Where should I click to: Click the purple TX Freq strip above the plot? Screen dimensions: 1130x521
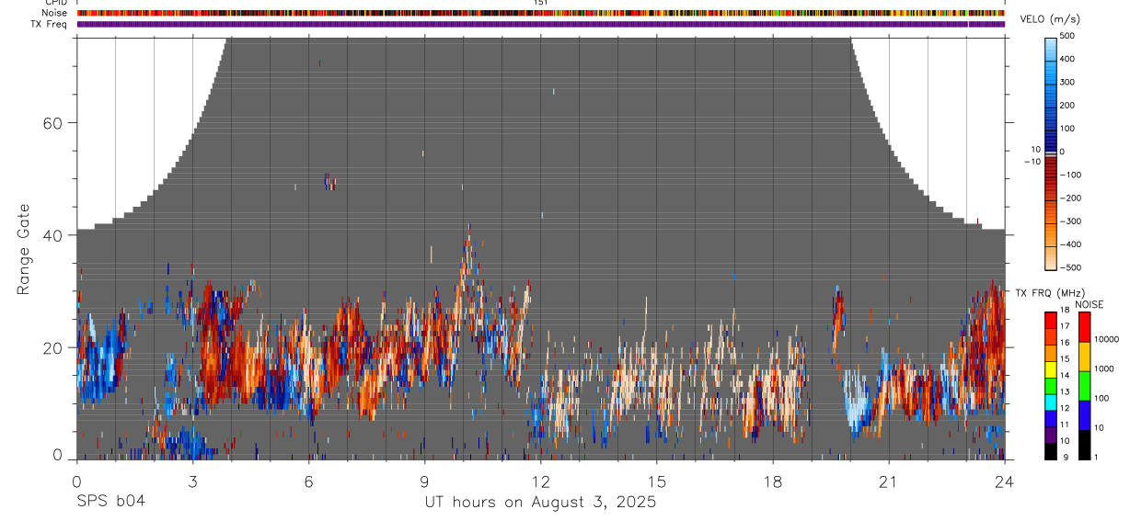point(540,24)
